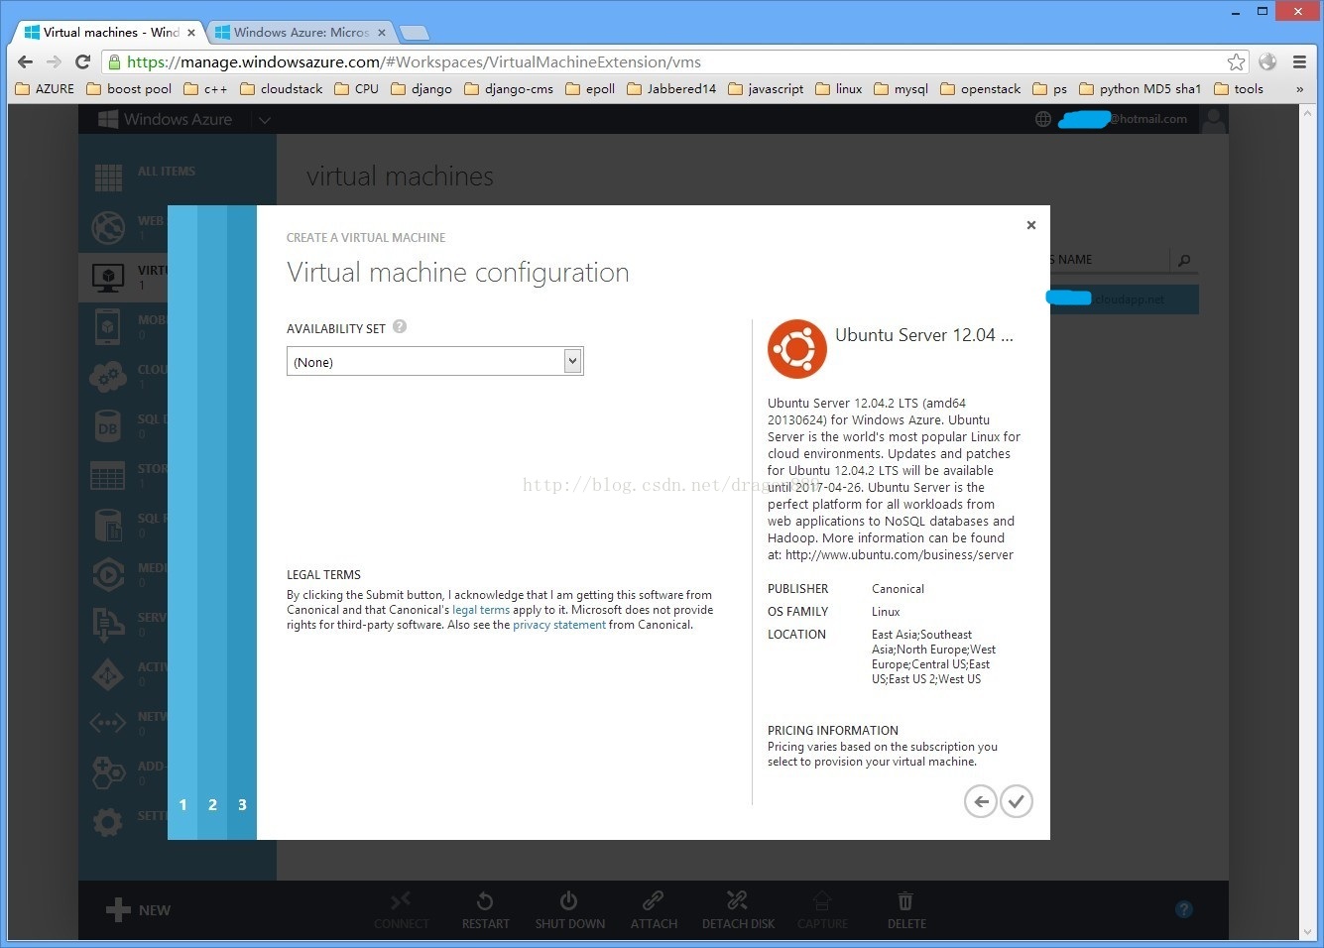This screenshot has width=1324, height=948.
Task: Open a new browser tab
Action: coord(414,33)
